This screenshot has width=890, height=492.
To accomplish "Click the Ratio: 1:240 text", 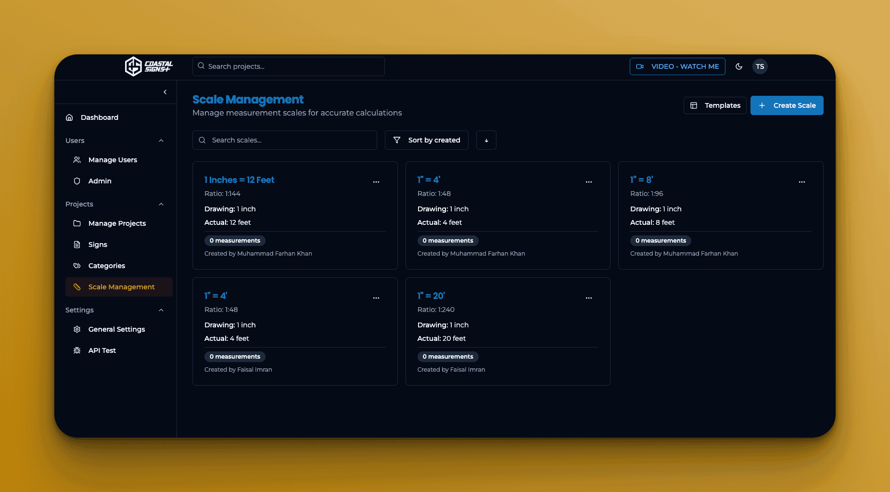I will (436, 310).
